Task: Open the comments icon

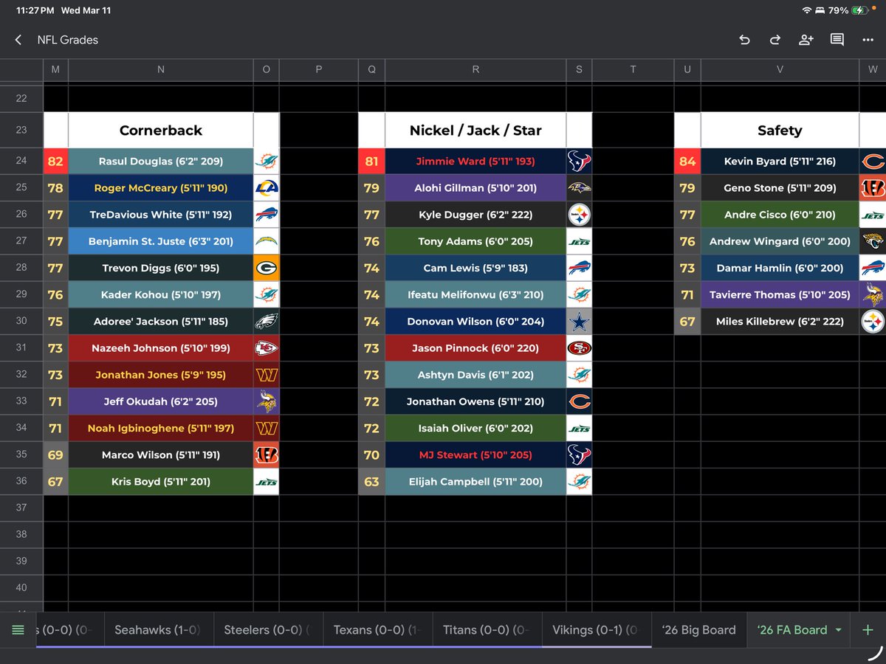Action: coord(837,40)
